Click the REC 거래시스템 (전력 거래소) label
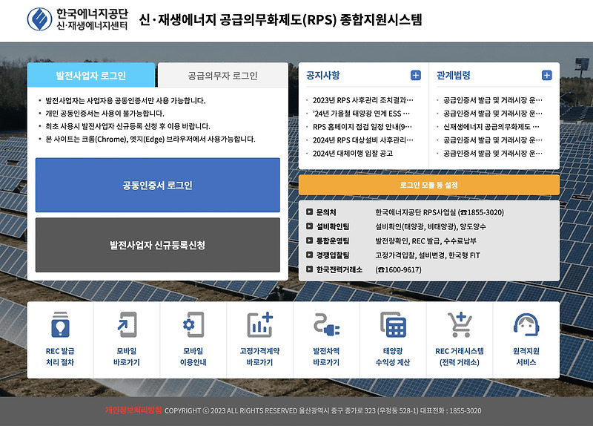 coord(460,357)
